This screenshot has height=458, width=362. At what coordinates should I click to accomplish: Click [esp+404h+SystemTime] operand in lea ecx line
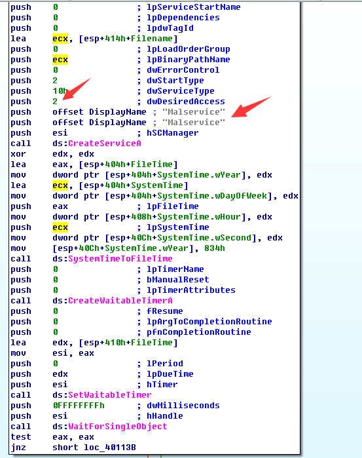pyautogui.click(x=134, y=185)
